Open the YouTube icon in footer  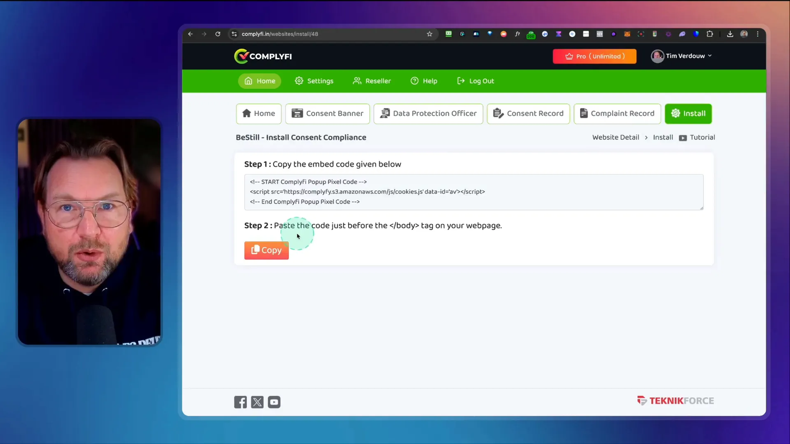tap(274, 402)
